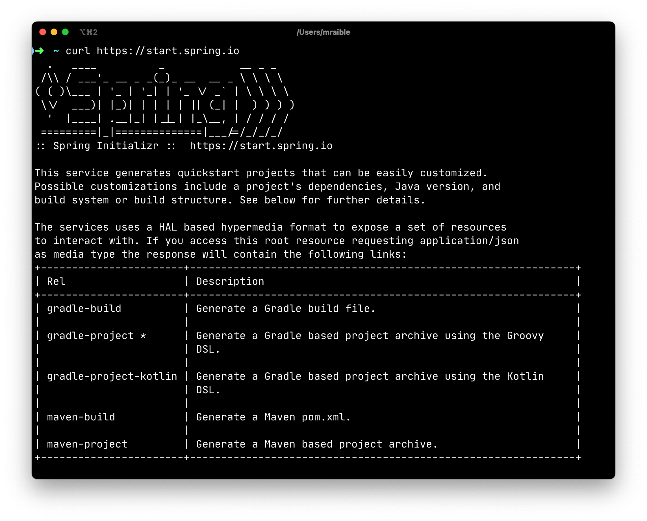Click 'The services uses a HAL based' line

(x=270, y=227)
